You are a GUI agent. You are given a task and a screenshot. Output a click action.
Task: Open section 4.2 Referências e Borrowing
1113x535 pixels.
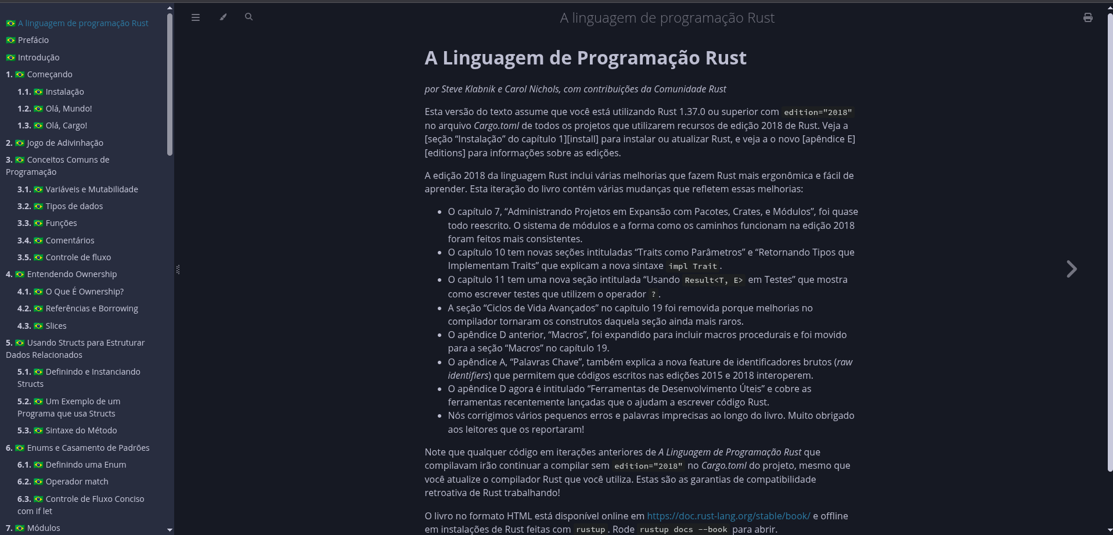[78, 308]
